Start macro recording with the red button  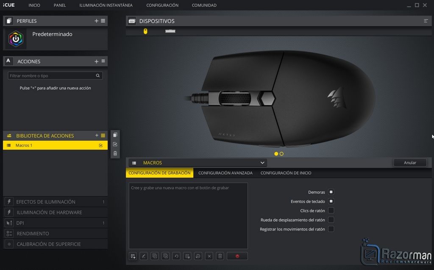pyautogui.click(x=237, y=256)
